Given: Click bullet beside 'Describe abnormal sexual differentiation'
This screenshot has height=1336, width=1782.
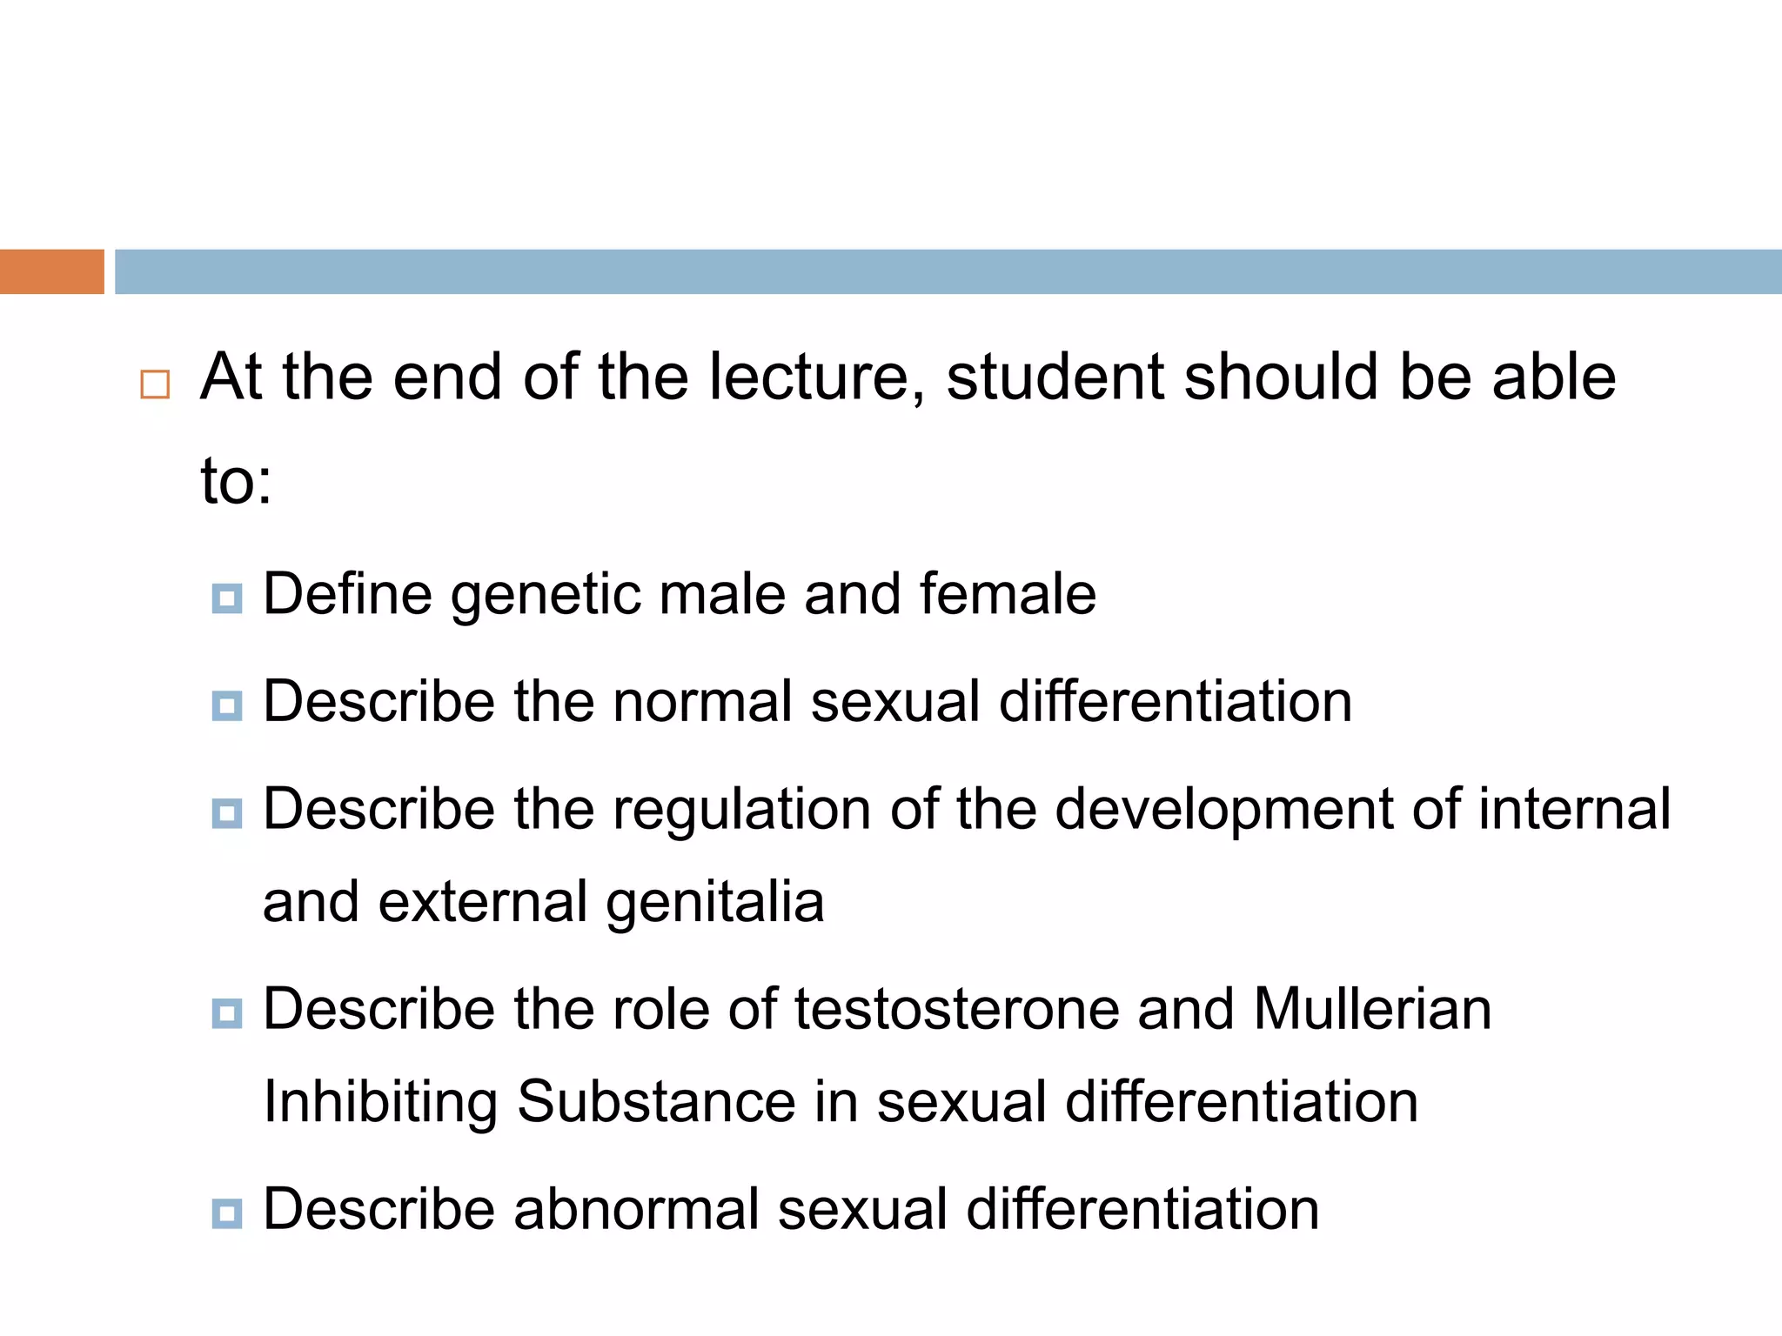Looking at the screenshot, I should click(x=227, y=1212).
